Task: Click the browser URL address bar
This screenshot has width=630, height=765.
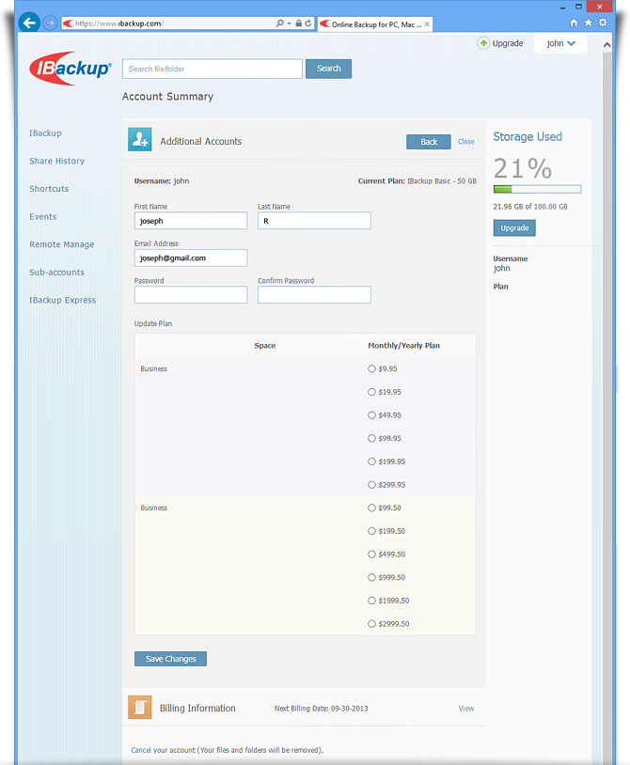Action: (x=168, y=23)
